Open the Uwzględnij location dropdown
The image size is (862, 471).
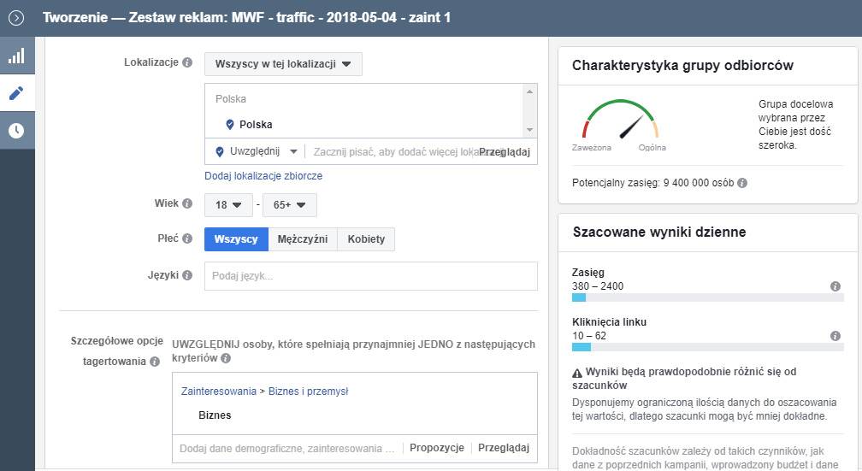click(256, 151)
